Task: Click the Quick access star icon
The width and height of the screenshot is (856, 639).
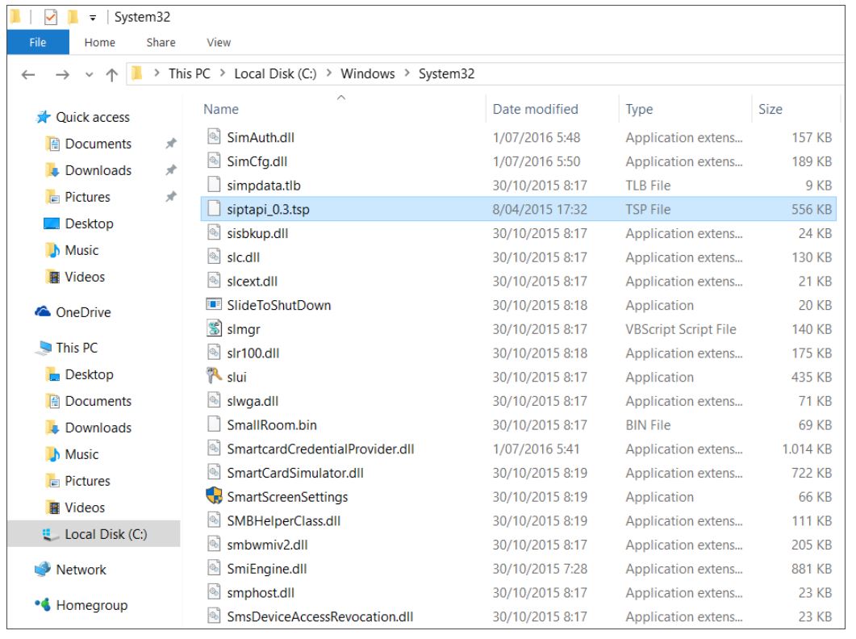Action: tap(44, 118)
